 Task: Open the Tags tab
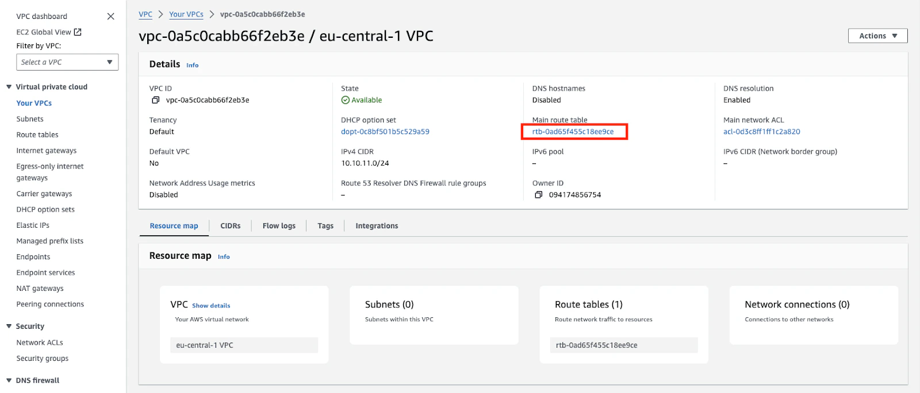tap(325, 226)
